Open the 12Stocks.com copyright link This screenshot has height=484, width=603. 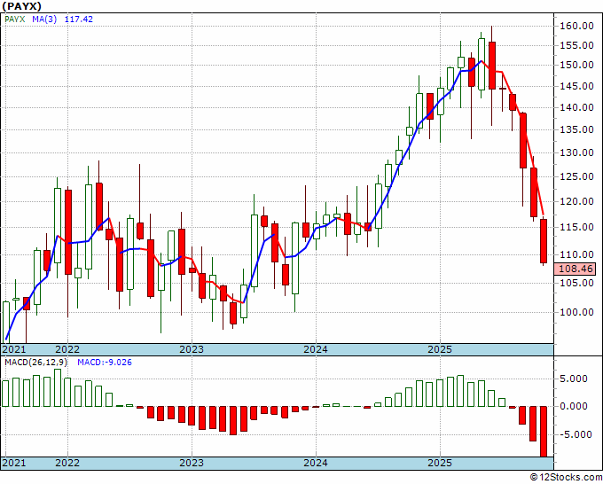click(x=566, y=478)
